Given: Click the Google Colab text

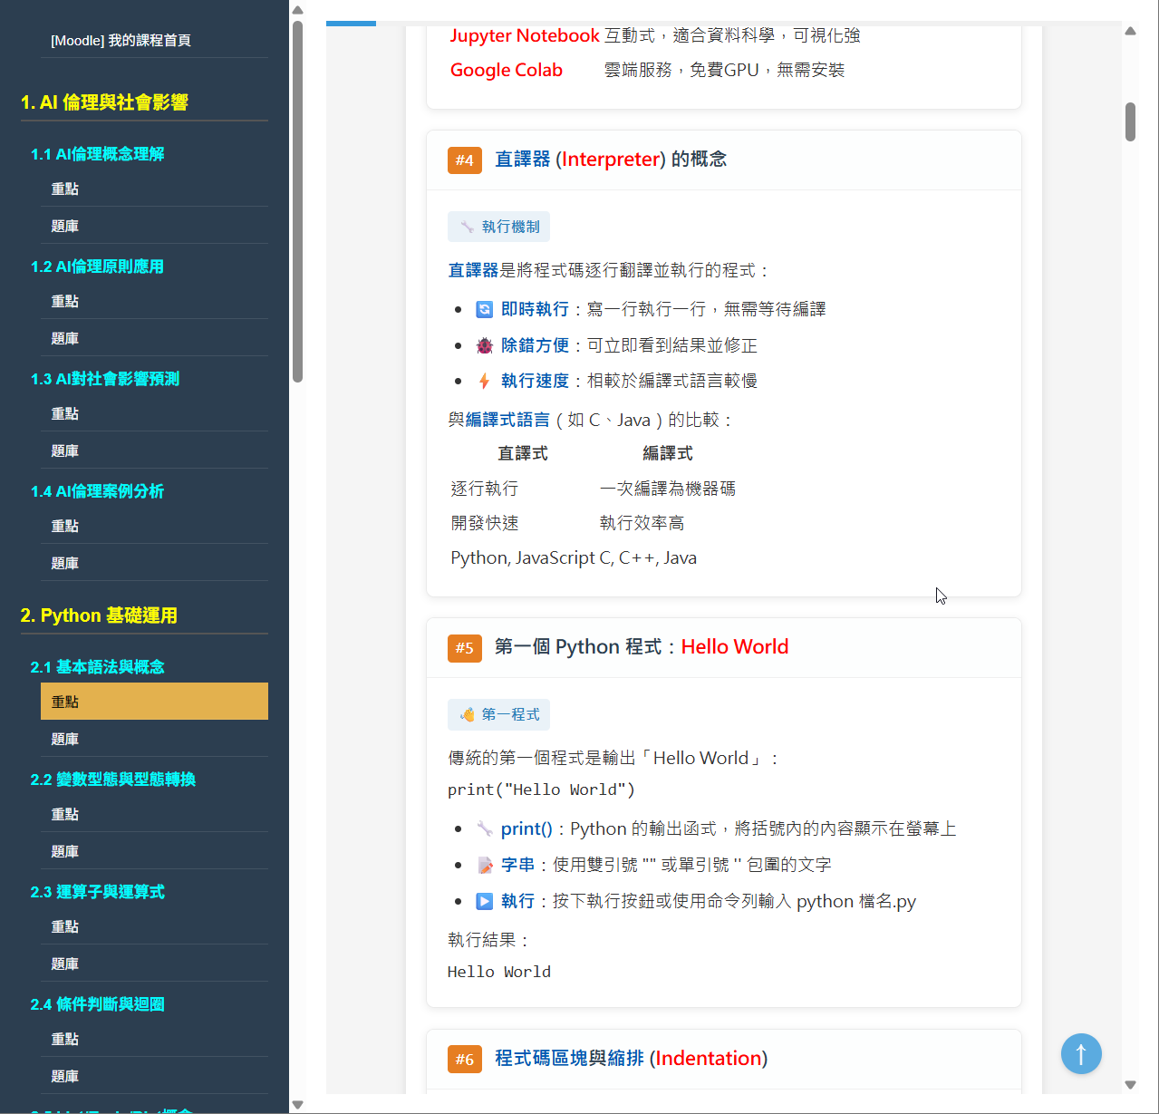Looking at the screenshot, I should coord(507,70).
